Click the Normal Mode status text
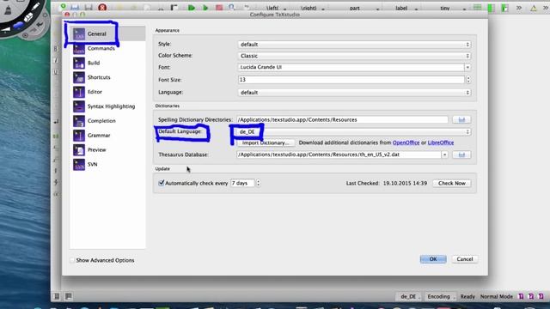 (497, 296)
